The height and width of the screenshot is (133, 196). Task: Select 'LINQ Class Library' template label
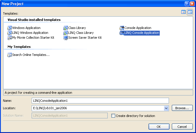[x=81, y=33]
